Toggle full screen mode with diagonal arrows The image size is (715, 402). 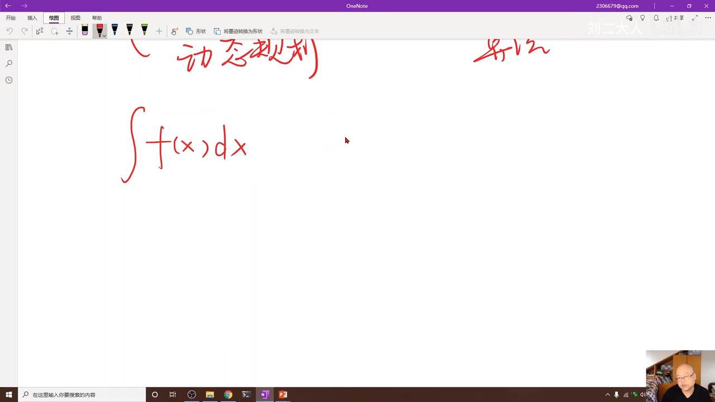coord(695,18)
